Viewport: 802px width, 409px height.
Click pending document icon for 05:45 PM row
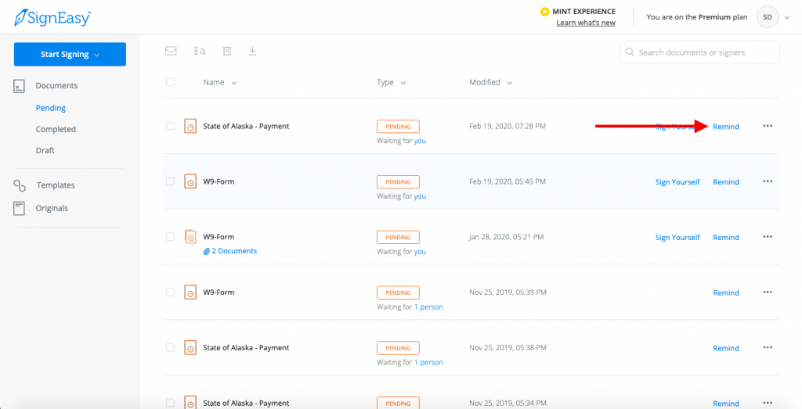point(190,181)
